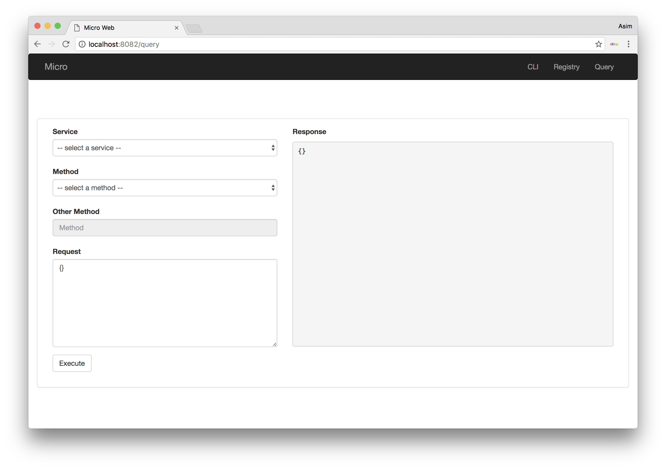Click the Asim profile button
666x469 pixels.
coord(625,26)
